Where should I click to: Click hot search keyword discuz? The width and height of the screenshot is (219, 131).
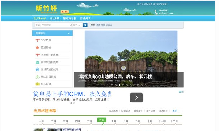pos(109,25)
